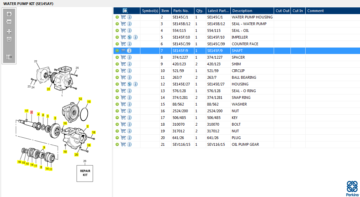Open info icon for the selected SHAFT row

click(129, 51)
